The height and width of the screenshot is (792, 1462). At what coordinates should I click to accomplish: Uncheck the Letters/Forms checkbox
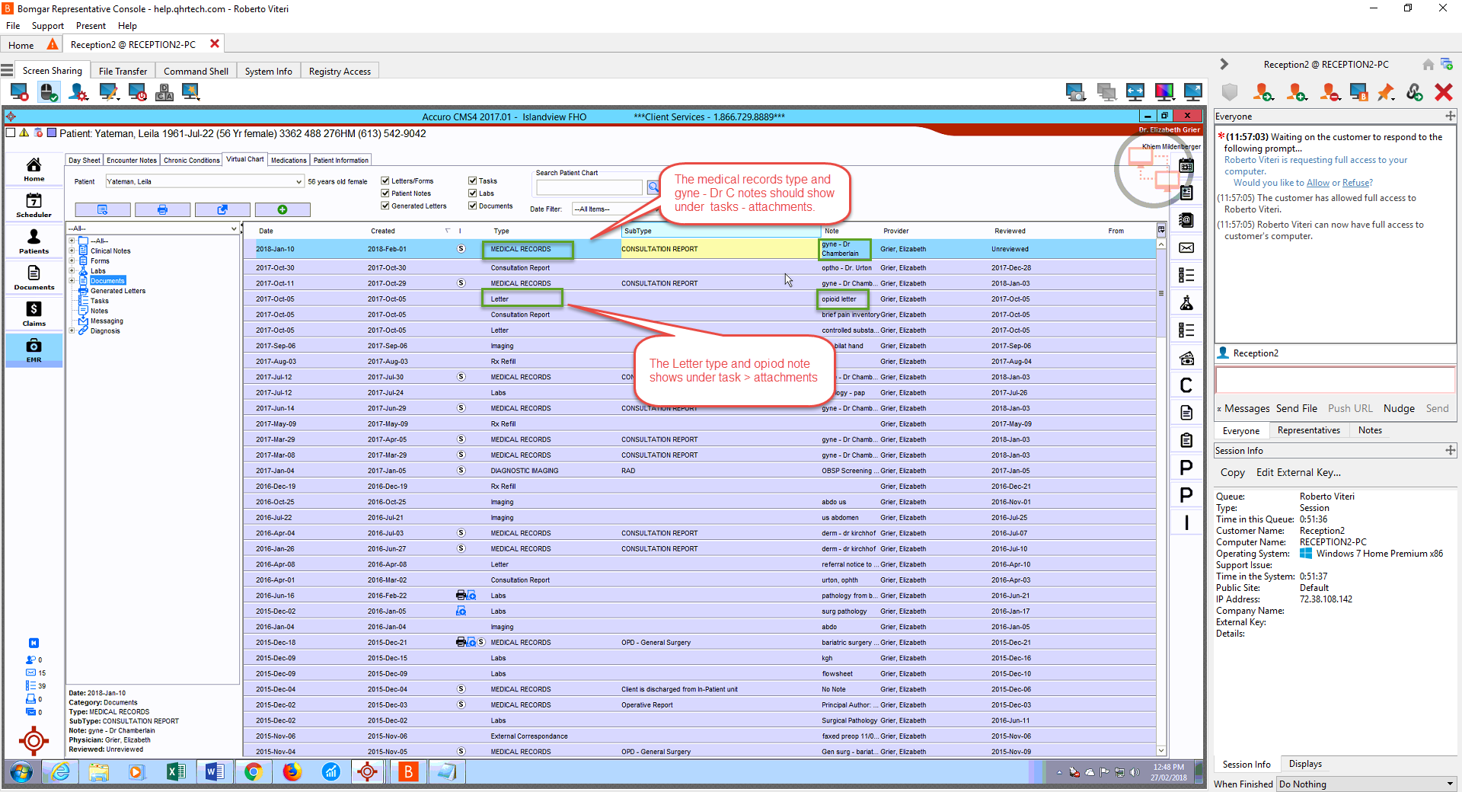tap(385, 181)
